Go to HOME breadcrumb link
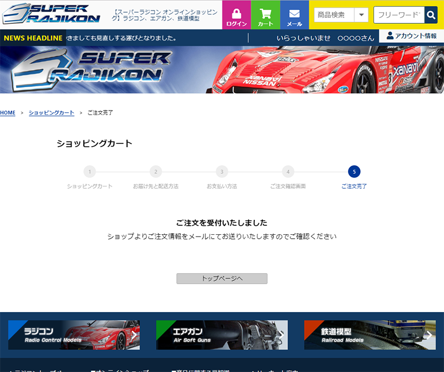The width and height of the screenshot is (444, 372). [x=8, y=113]
